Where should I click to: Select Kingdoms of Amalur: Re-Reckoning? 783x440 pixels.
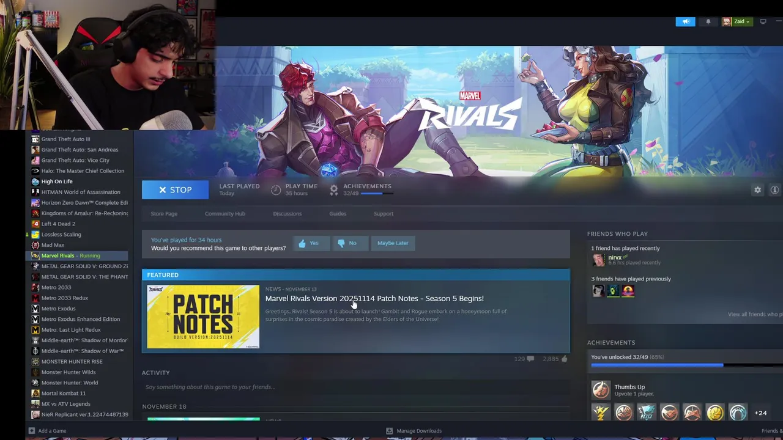tap(80, 213)
